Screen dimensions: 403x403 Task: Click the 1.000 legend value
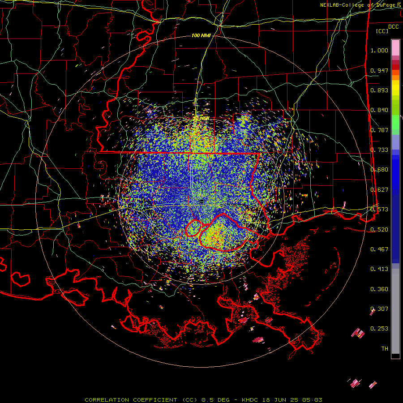click(379, 50)
